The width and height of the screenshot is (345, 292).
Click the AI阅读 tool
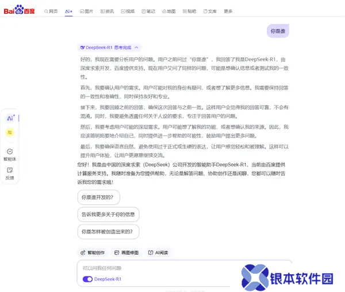pyautogui.click(x=158, y=252)
